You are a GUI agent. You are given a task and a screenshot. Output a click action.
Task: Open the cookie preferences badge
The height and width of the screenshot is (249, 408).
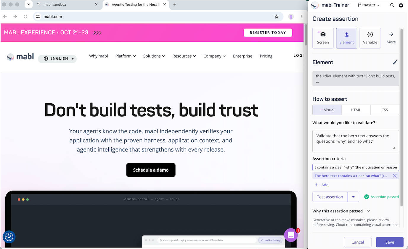click(x=9, y=237)
